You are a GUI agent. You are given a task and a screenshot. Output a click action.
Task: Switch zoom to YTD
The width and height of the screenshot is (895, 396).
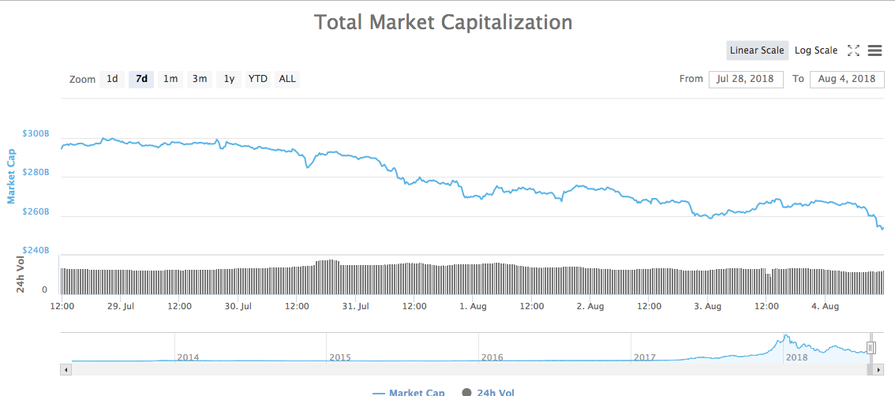(258, 79)
